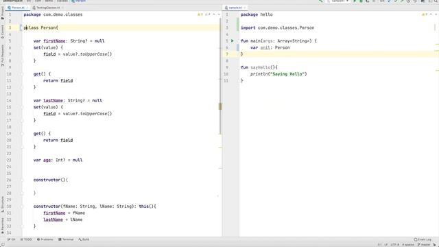This screenshot has height=247, width=439.
Task: Click 'import com.demo.classes.Person' line
Action: 277,27
